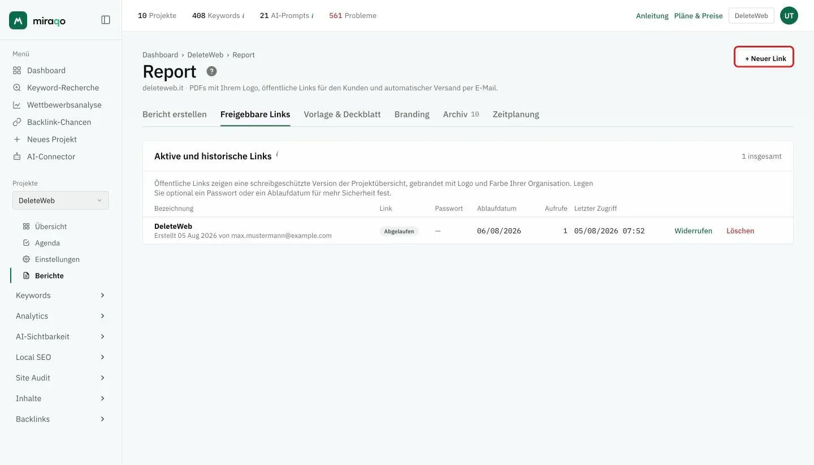Open the Anleitung link
814x465 pixels.
point(652,16)
